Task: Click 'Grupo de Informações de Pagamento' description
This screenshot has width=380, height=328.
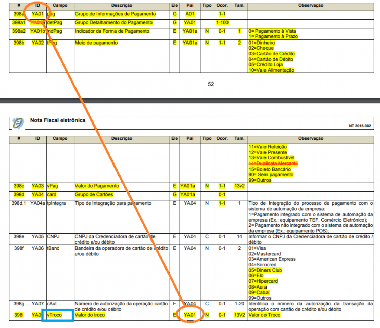Action: click(115, 14)
